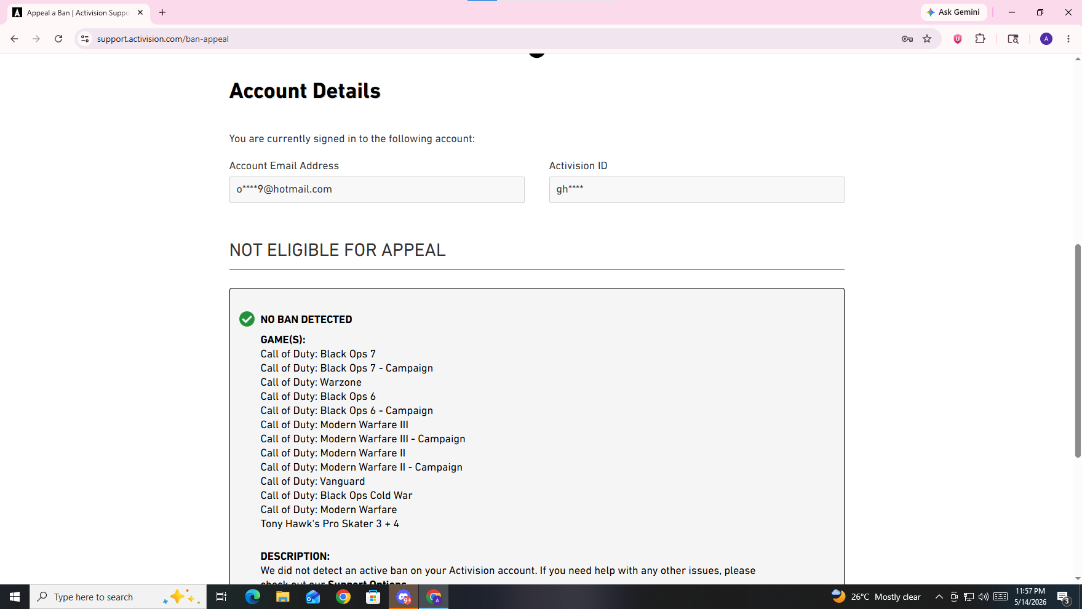Image resolution: width=1082 pixels, height=609 pixels.
Task: Click 'Call of Duty: Modern Warfare II - Campaign'
Action: (361, 467)
